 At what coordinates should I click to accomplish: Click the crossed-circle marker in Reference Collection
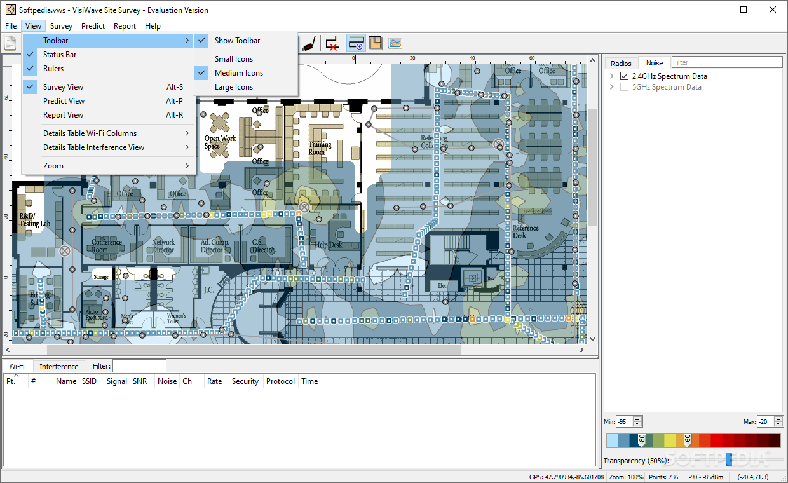coord(499,144)
